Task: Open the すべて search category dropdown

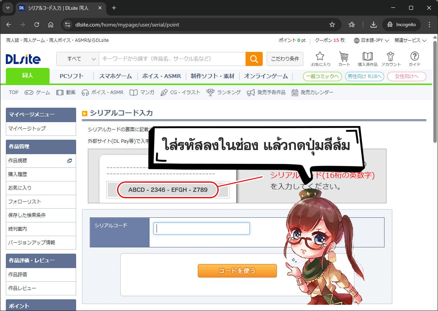Action: pyautogui.click(x=78, y=59)
